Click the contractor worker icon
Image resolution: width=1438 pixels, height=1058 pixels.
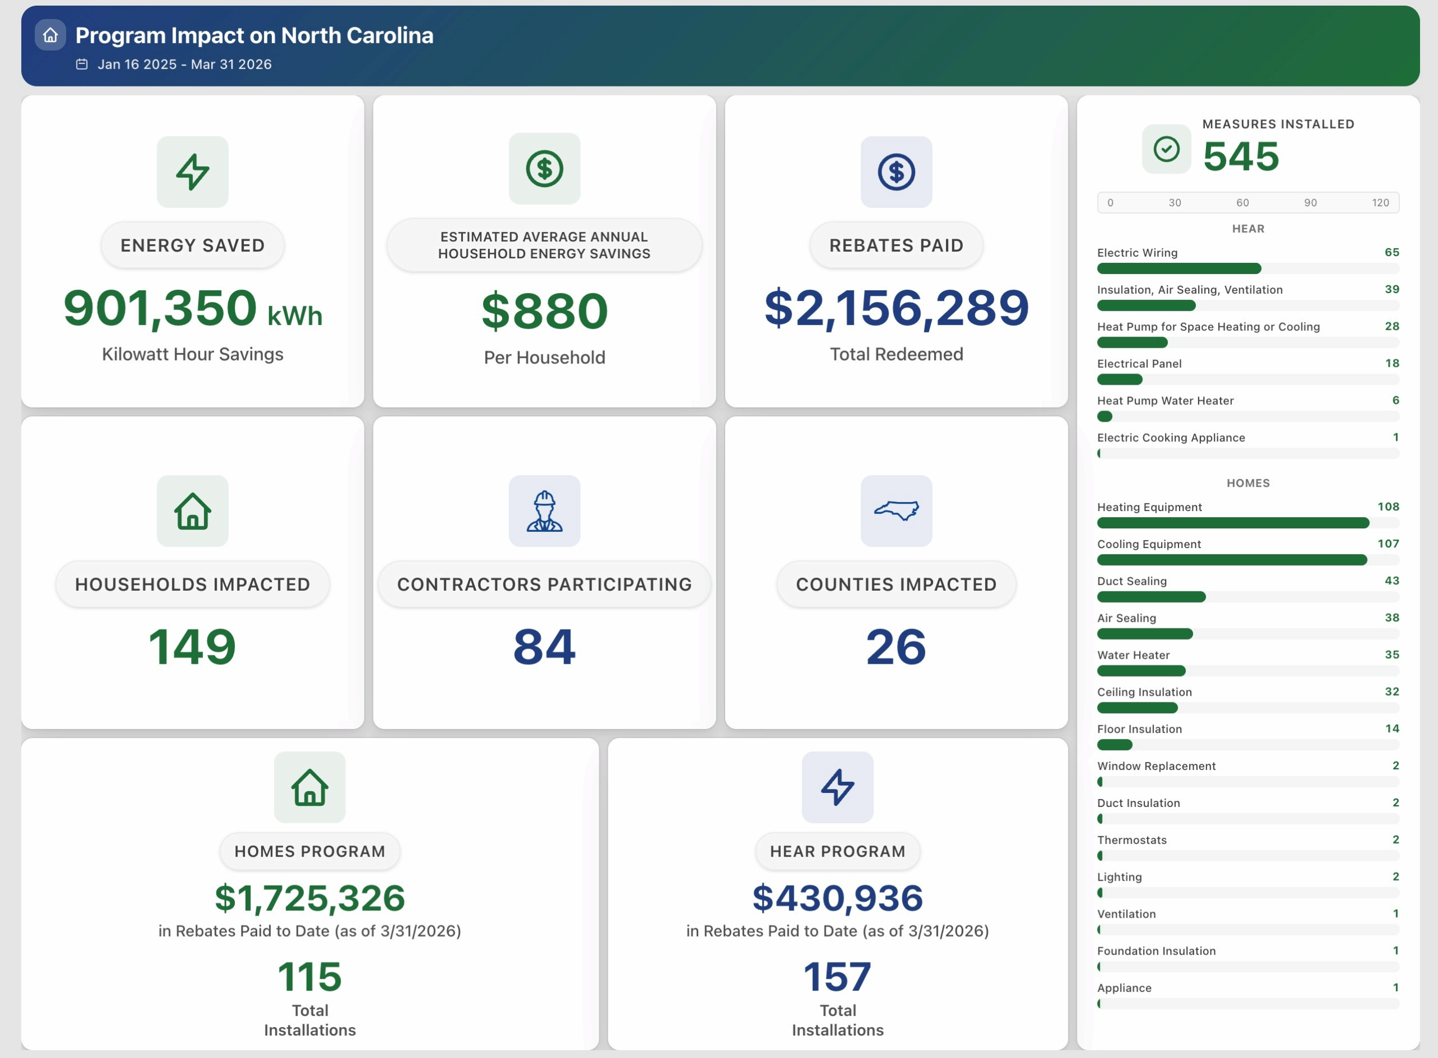point(544,510)
